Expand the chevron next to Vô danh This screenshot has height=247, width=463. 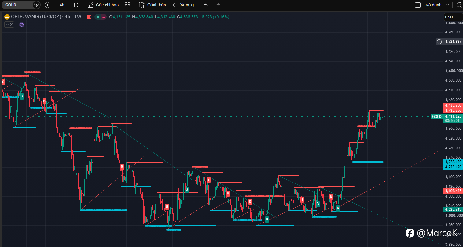[x=448, y=5]
